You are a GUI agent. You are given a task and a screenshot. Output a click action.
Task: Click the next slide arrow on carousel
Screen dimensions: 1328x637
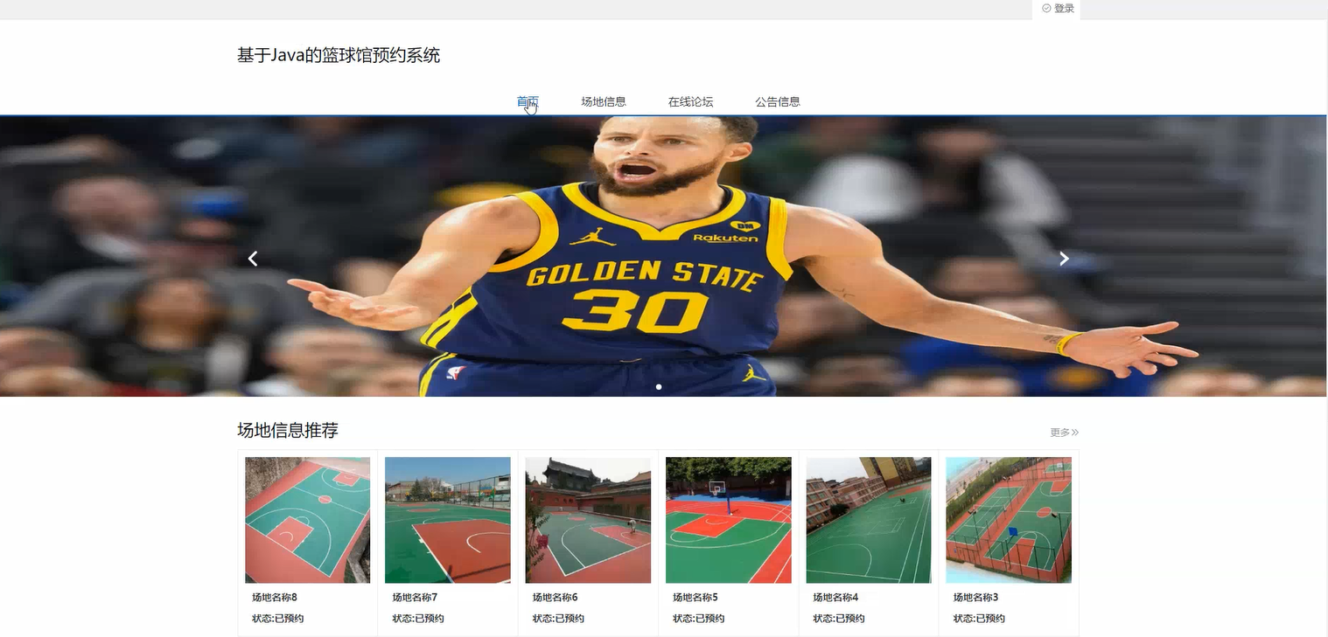1064,259
